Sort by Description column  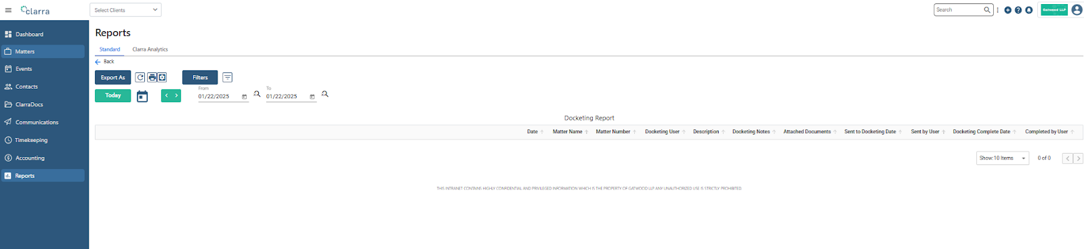click(709, 132)
